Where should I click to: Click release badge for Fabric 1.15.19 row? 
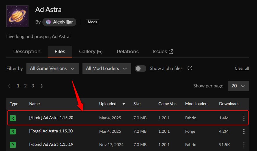pos(13,145)
